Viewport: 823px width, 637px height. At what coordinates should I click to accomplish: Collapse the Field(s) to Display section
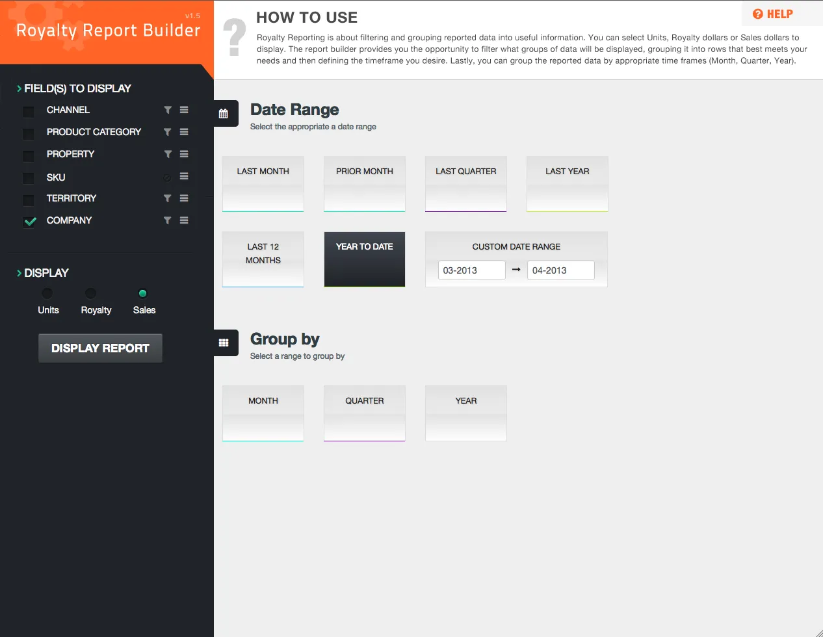[x=74, y=88]
